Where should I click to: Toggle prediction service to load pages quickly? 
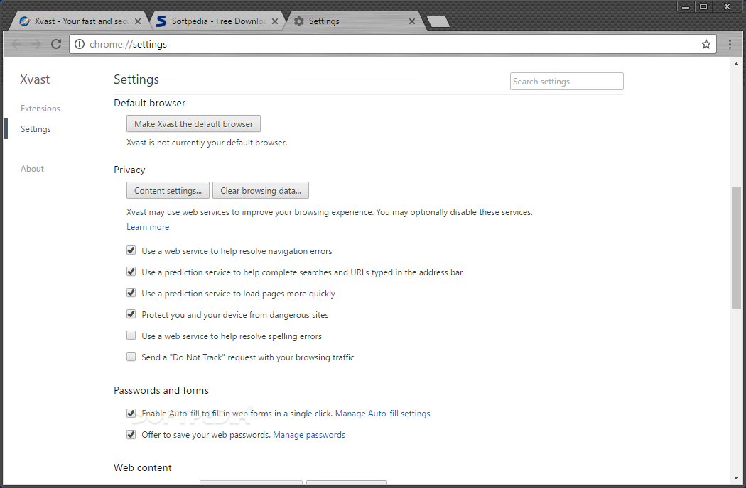[131, 293]
